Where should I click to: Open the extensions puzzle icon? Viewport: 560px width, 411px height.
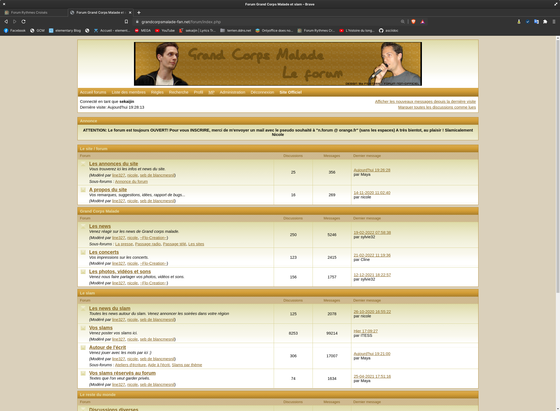point(545,22)
